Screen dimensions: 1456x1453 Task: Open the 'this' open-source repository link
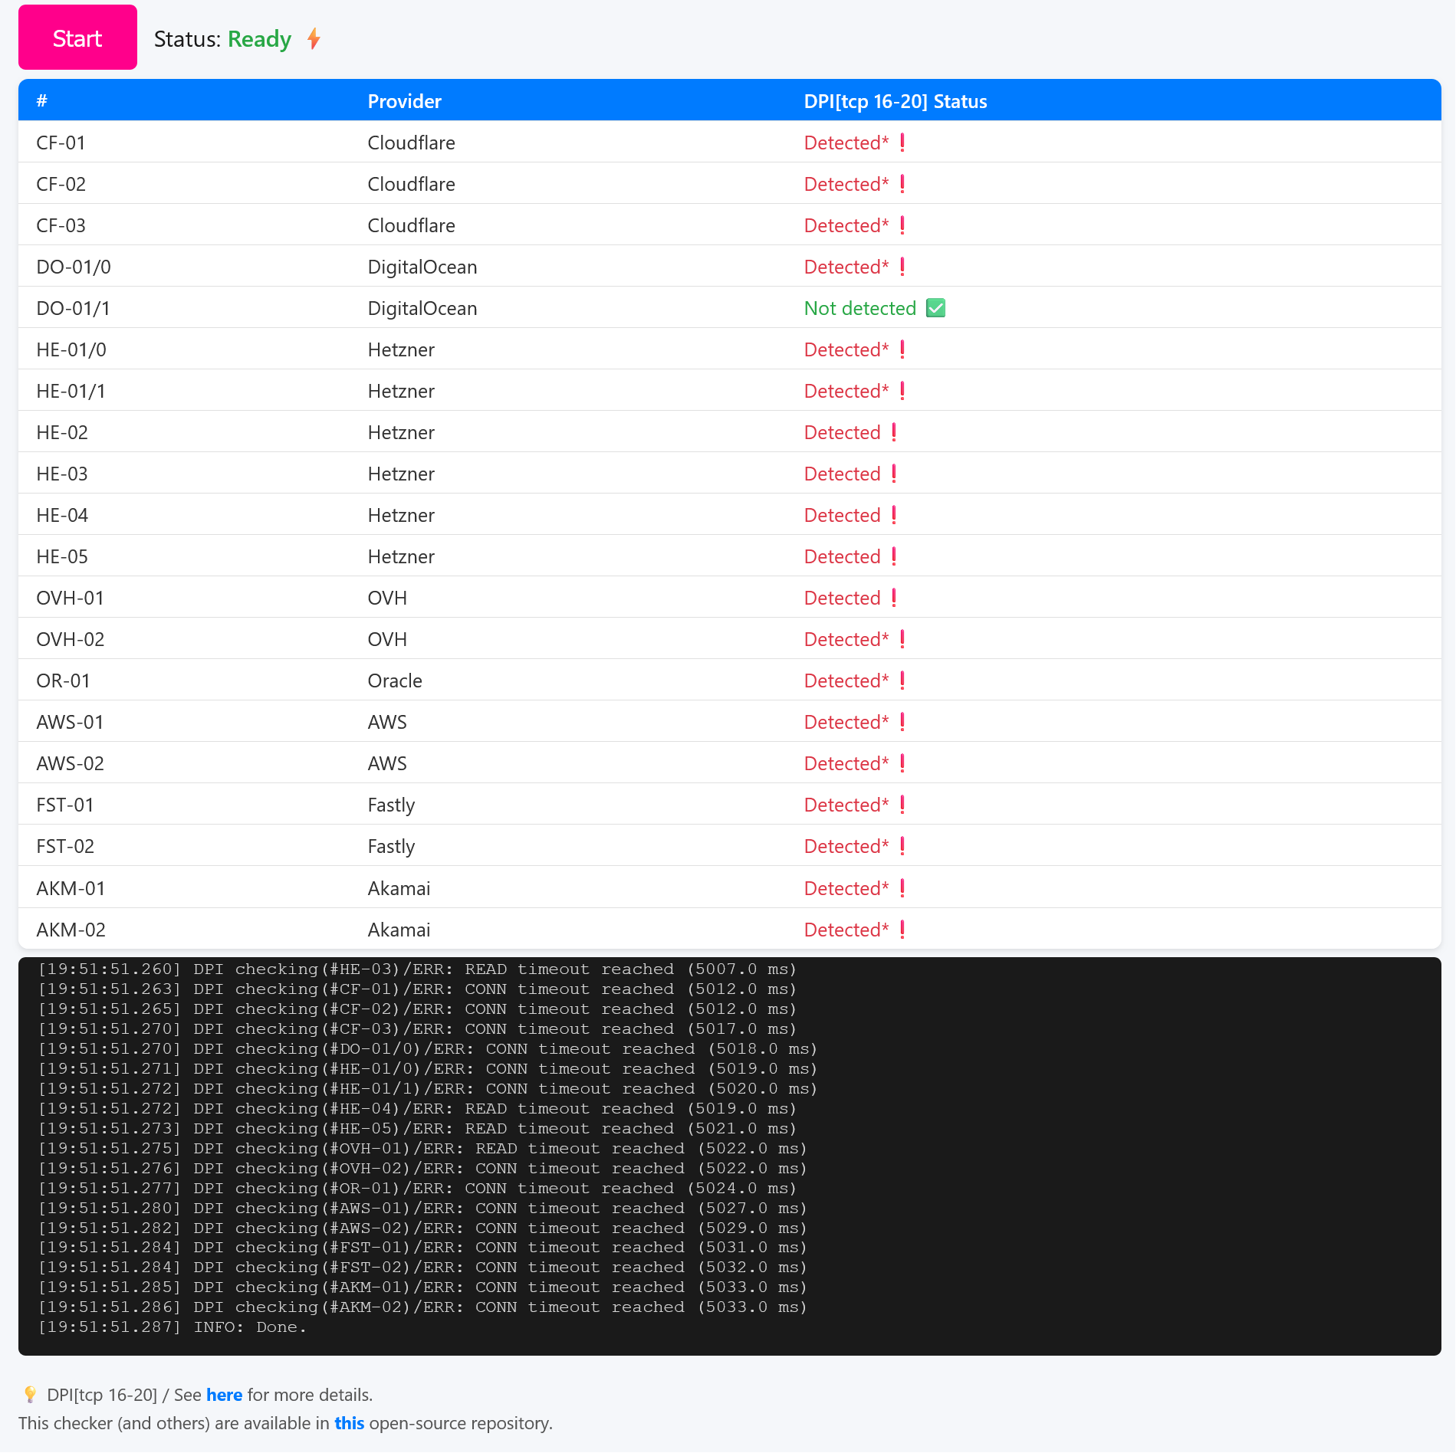click(x=350, y=1423)
